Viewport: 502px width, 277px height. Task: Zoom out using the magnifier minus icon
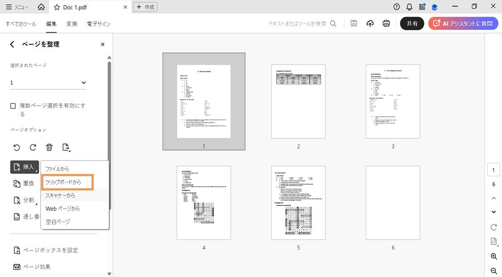(494, 271)
